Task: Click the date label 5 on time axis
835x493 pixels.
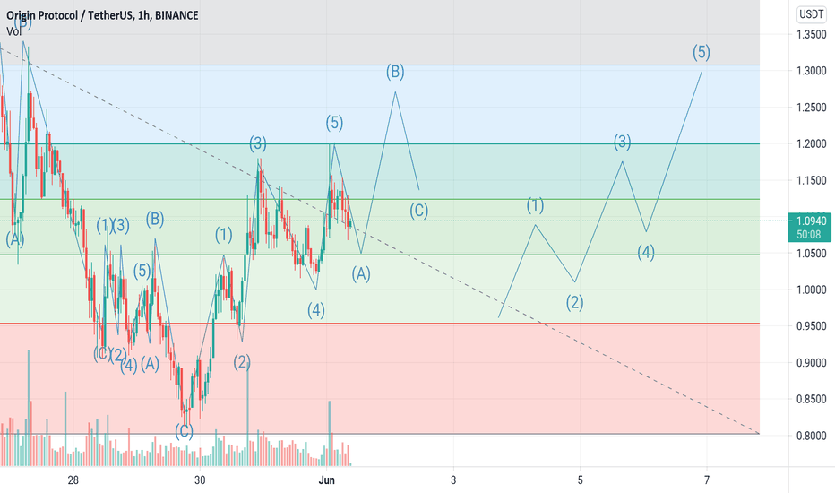Action: pos(580,480)
